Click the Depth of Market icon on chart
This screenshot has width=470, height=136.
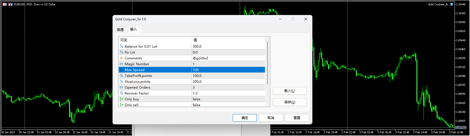4,4
